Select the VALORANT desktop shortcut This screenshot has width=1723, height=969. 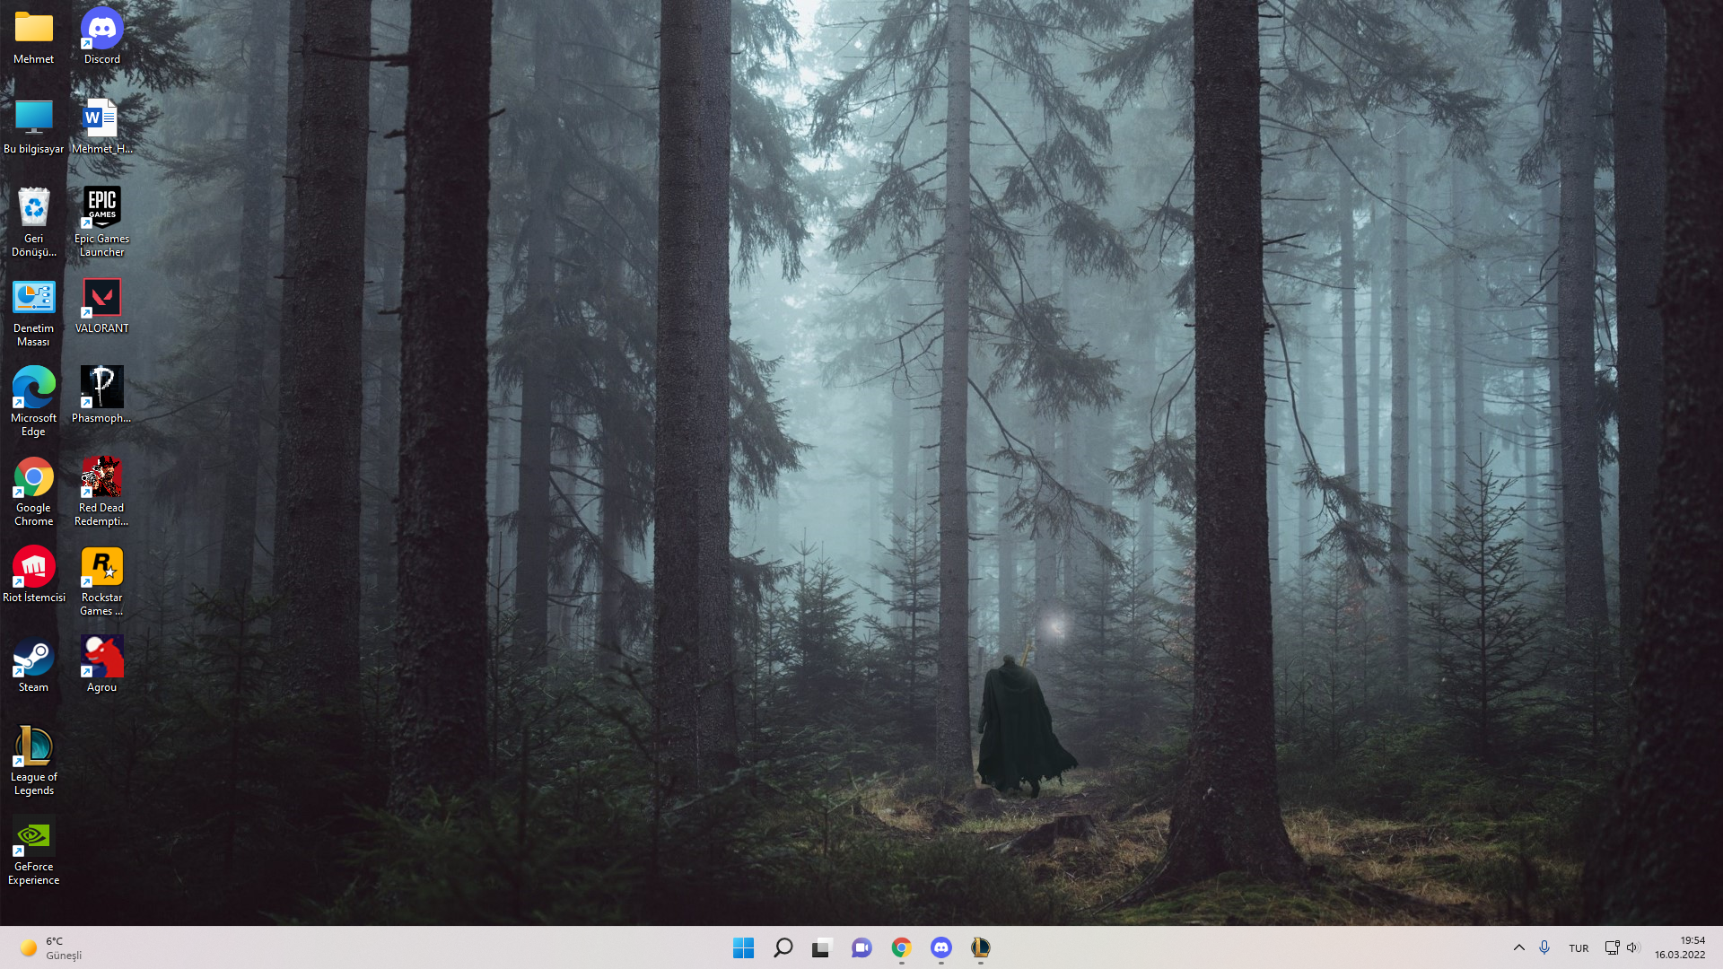pyautogui.click(x=102, y=307)
